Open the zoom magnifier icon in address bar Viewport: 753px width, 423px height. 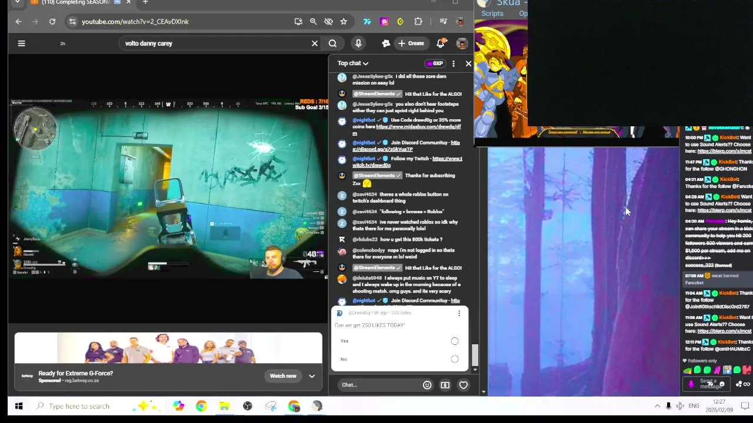tap(313, 22)
